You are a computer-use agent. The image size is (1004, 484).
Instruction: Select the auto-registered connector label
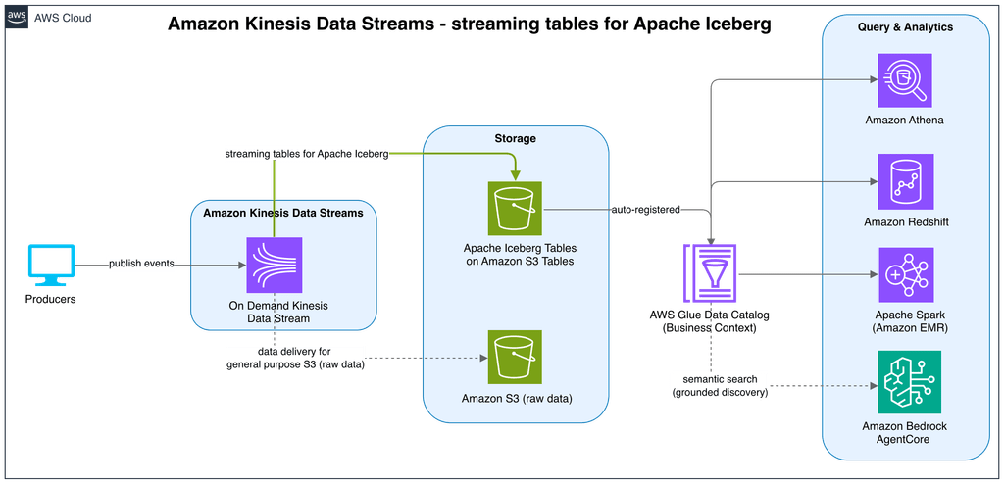coord(644,209)
